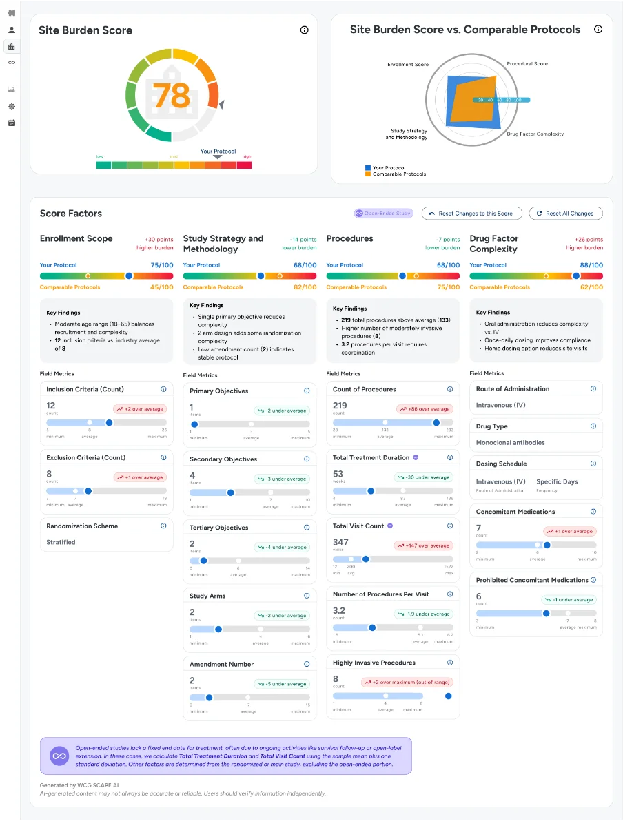
Task: Click Reset Changes to this Score button
Action: click(471, 214)
